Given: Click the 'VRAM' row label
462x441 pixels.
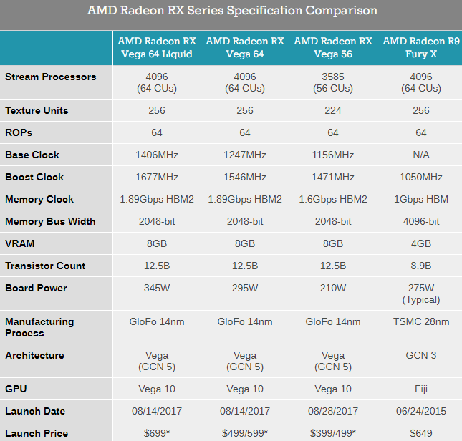Looking at the screenshot, I should (x=20, y=243).
